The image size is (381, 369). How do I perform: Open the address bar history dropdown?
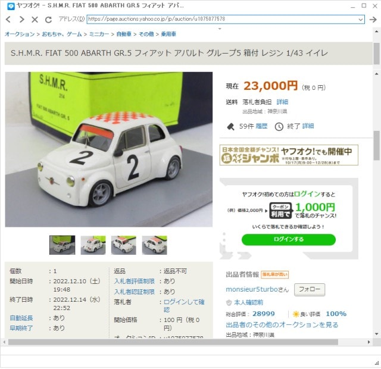pyautogui.click(x=361, y=20)
